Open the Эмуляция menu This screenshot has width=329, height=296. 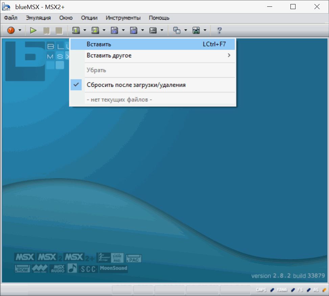click(39, 18)
